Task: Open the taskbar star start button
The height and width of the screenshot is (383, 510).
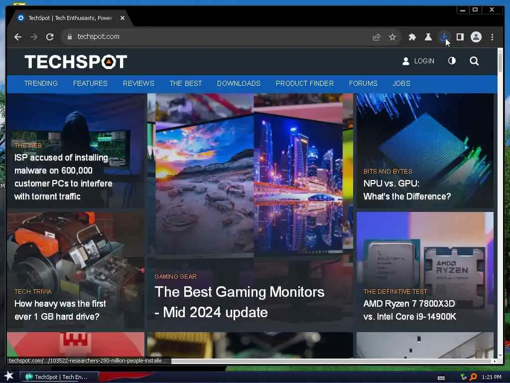Action: pos(9,376)
